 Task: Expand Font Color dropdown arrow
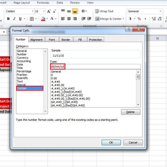click(56, 19)
